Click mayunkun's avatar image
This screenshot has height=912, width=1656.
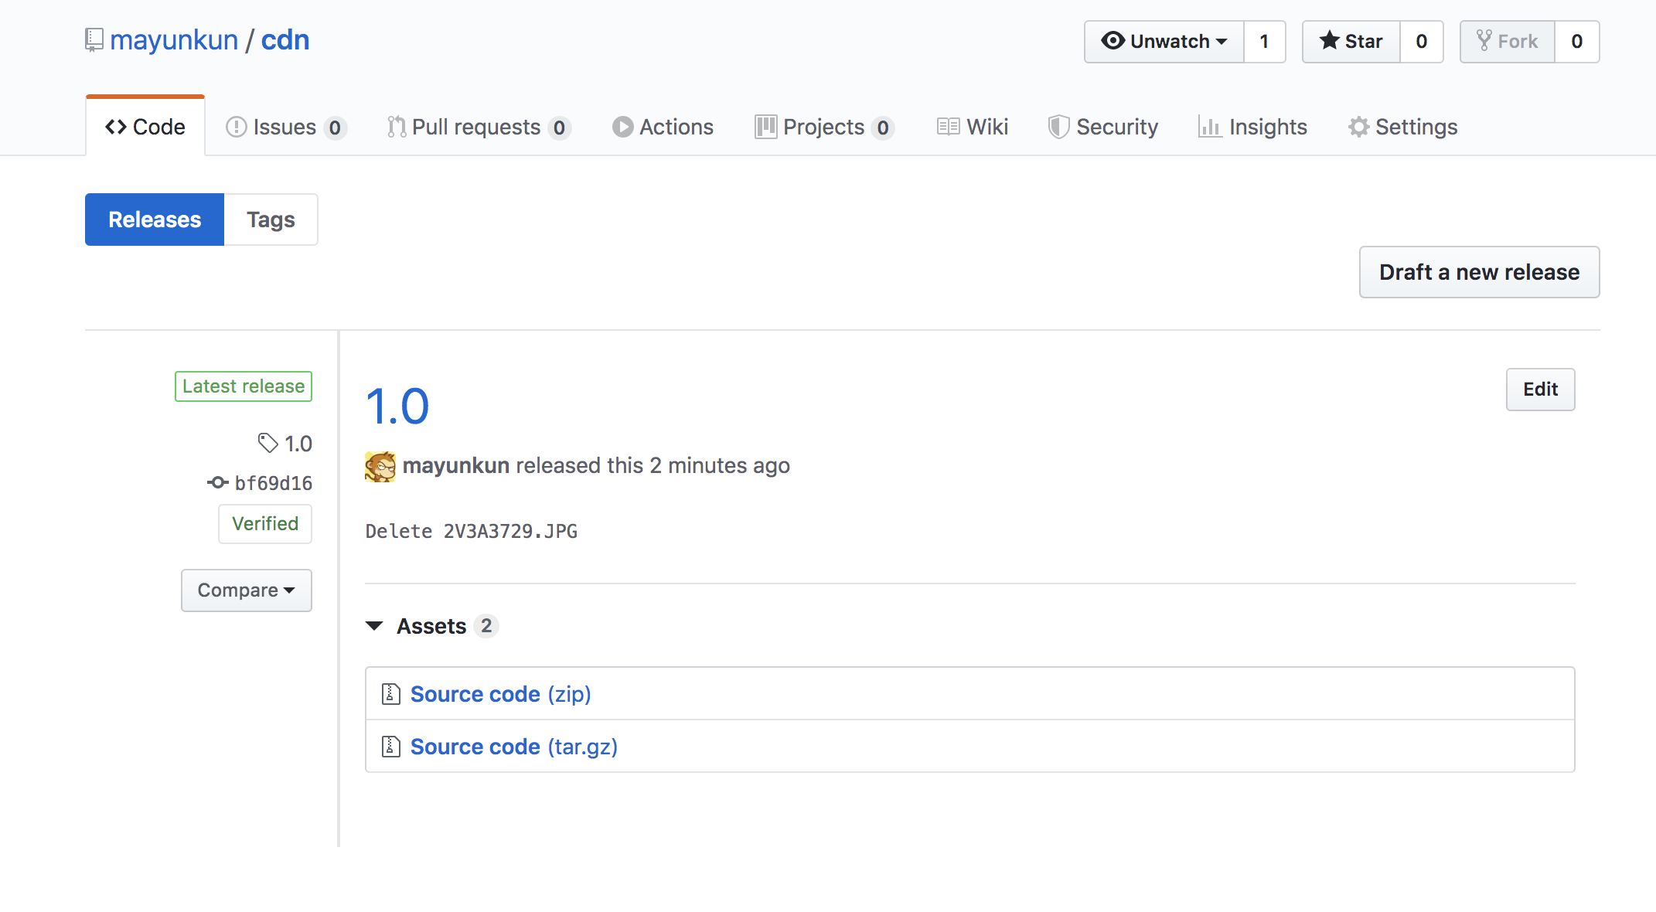[380, 466]
